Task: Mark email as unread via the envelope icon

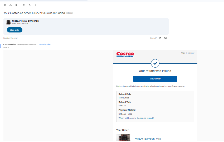Action: pos(24,5)
